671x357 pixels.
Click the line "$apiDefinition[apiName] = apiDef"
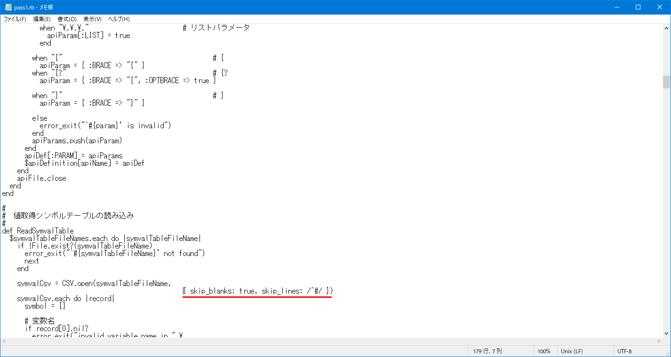pos(84,163)
